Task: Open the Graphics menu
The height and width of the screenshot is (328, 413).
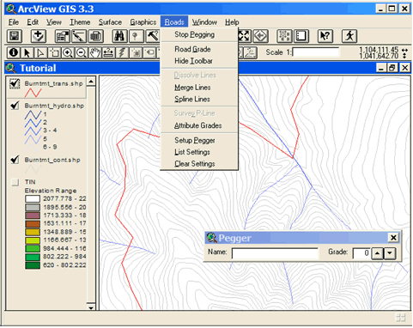Action: (x=143, y=22)
